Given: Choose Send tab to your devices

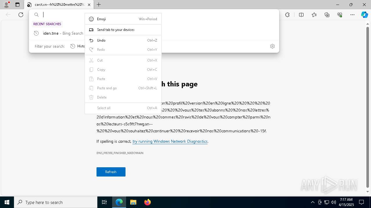Looking at the screenshot, I should pyautogui.click(x=123, y=30).
